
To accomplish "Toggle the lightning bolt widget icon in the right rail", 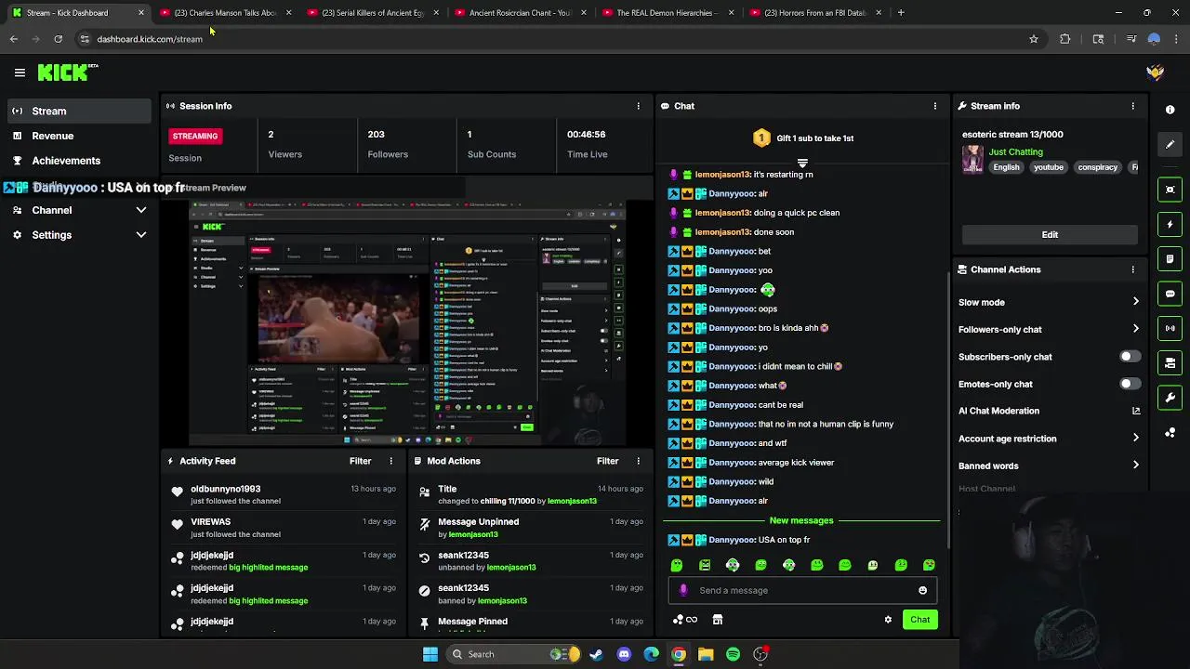I will tap(1170, 224).
